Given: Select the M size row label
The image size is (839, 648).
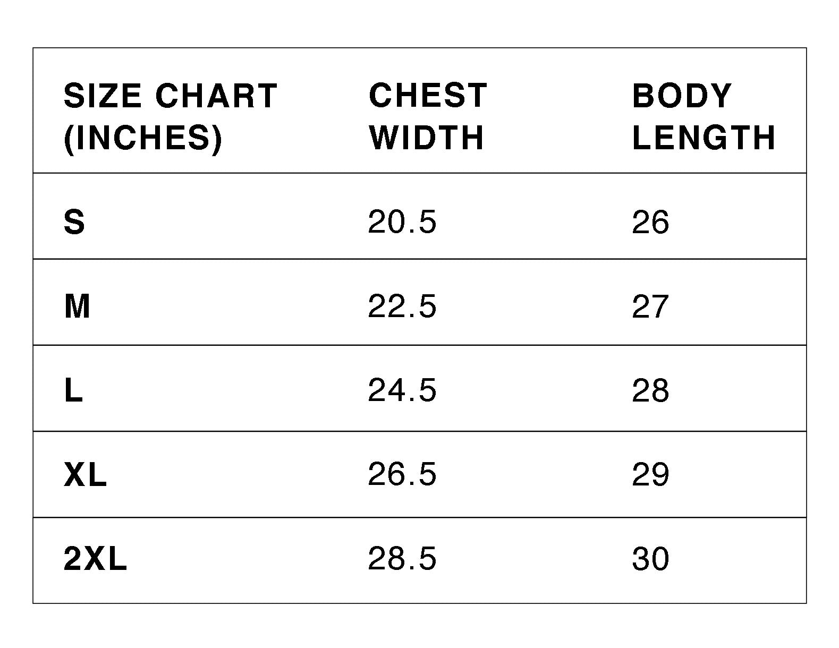Looking at the screenshot, I should [77, 306].
